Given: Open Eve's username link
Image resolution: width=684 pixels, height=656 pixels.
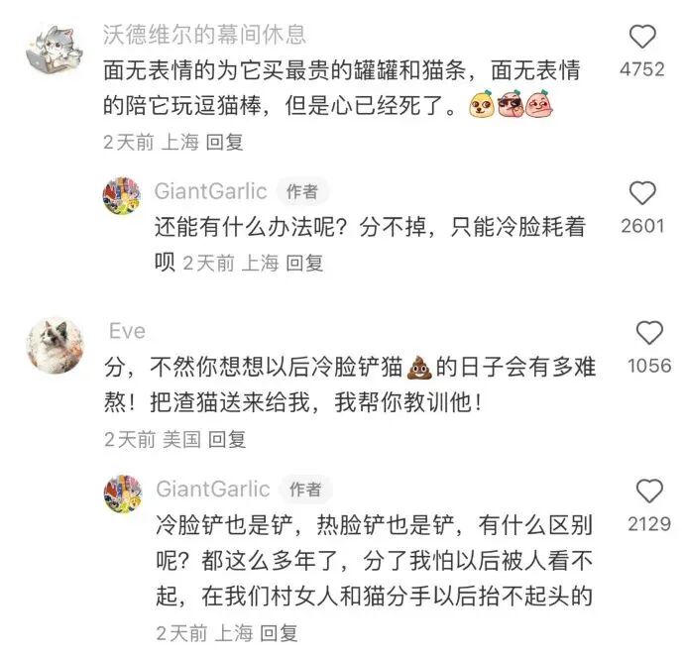Looking at the screenshot, I should pyautogui.click(x=127, y=331).
